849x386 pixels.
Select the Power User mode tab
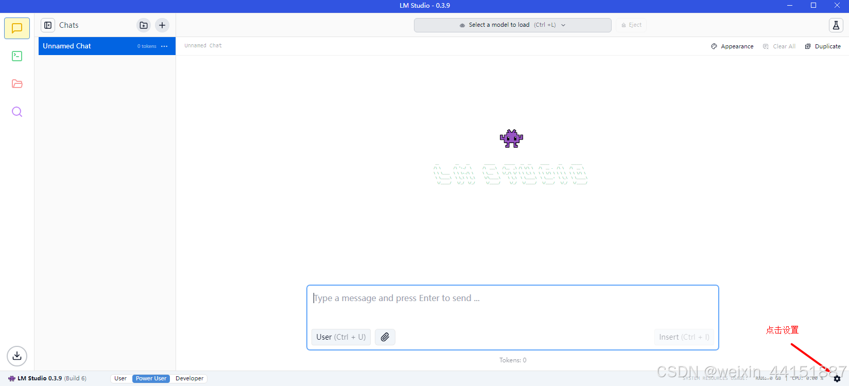[151, 378]
